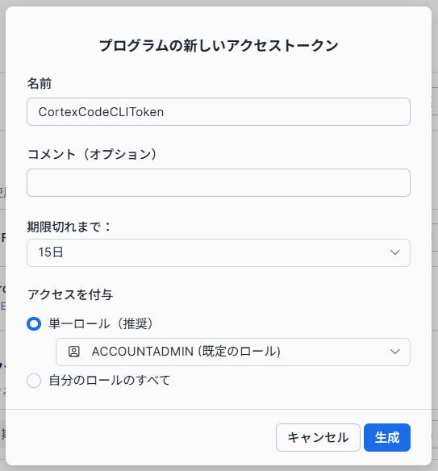Viewport: 438px width, 471px height.
Task: Click the 名前 field label
Action: coord(40,83)
